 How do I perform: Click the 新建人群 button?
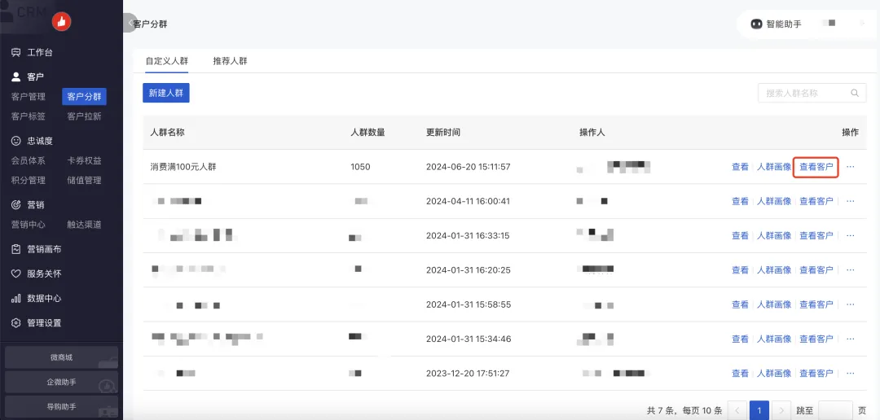point(165,94)
